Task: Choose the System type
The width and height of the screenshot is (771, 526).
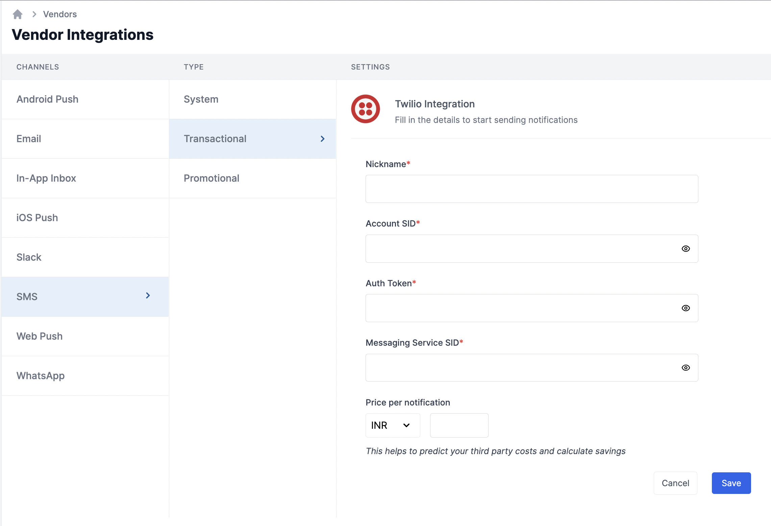Action: tap(201, 99)
